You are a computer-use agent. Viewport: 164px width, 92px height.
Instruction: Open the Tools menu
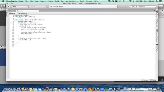82,1
